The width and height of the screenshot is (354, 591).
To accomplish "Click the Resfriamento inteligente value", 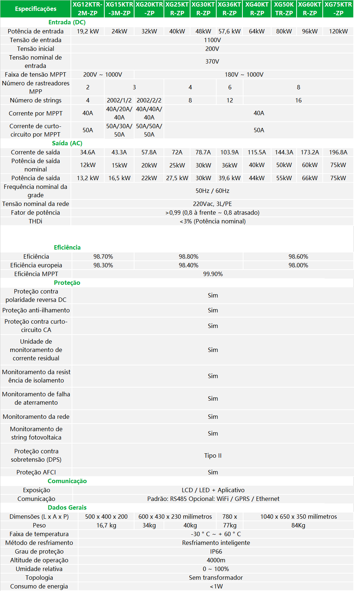I will [216, 543].
